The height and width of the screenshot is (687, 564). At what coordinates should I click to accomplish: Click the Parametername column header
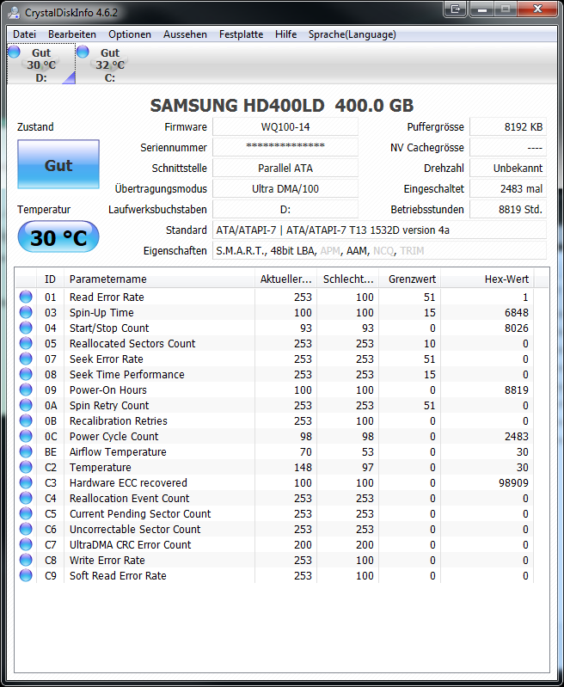(x=159, y=279)
